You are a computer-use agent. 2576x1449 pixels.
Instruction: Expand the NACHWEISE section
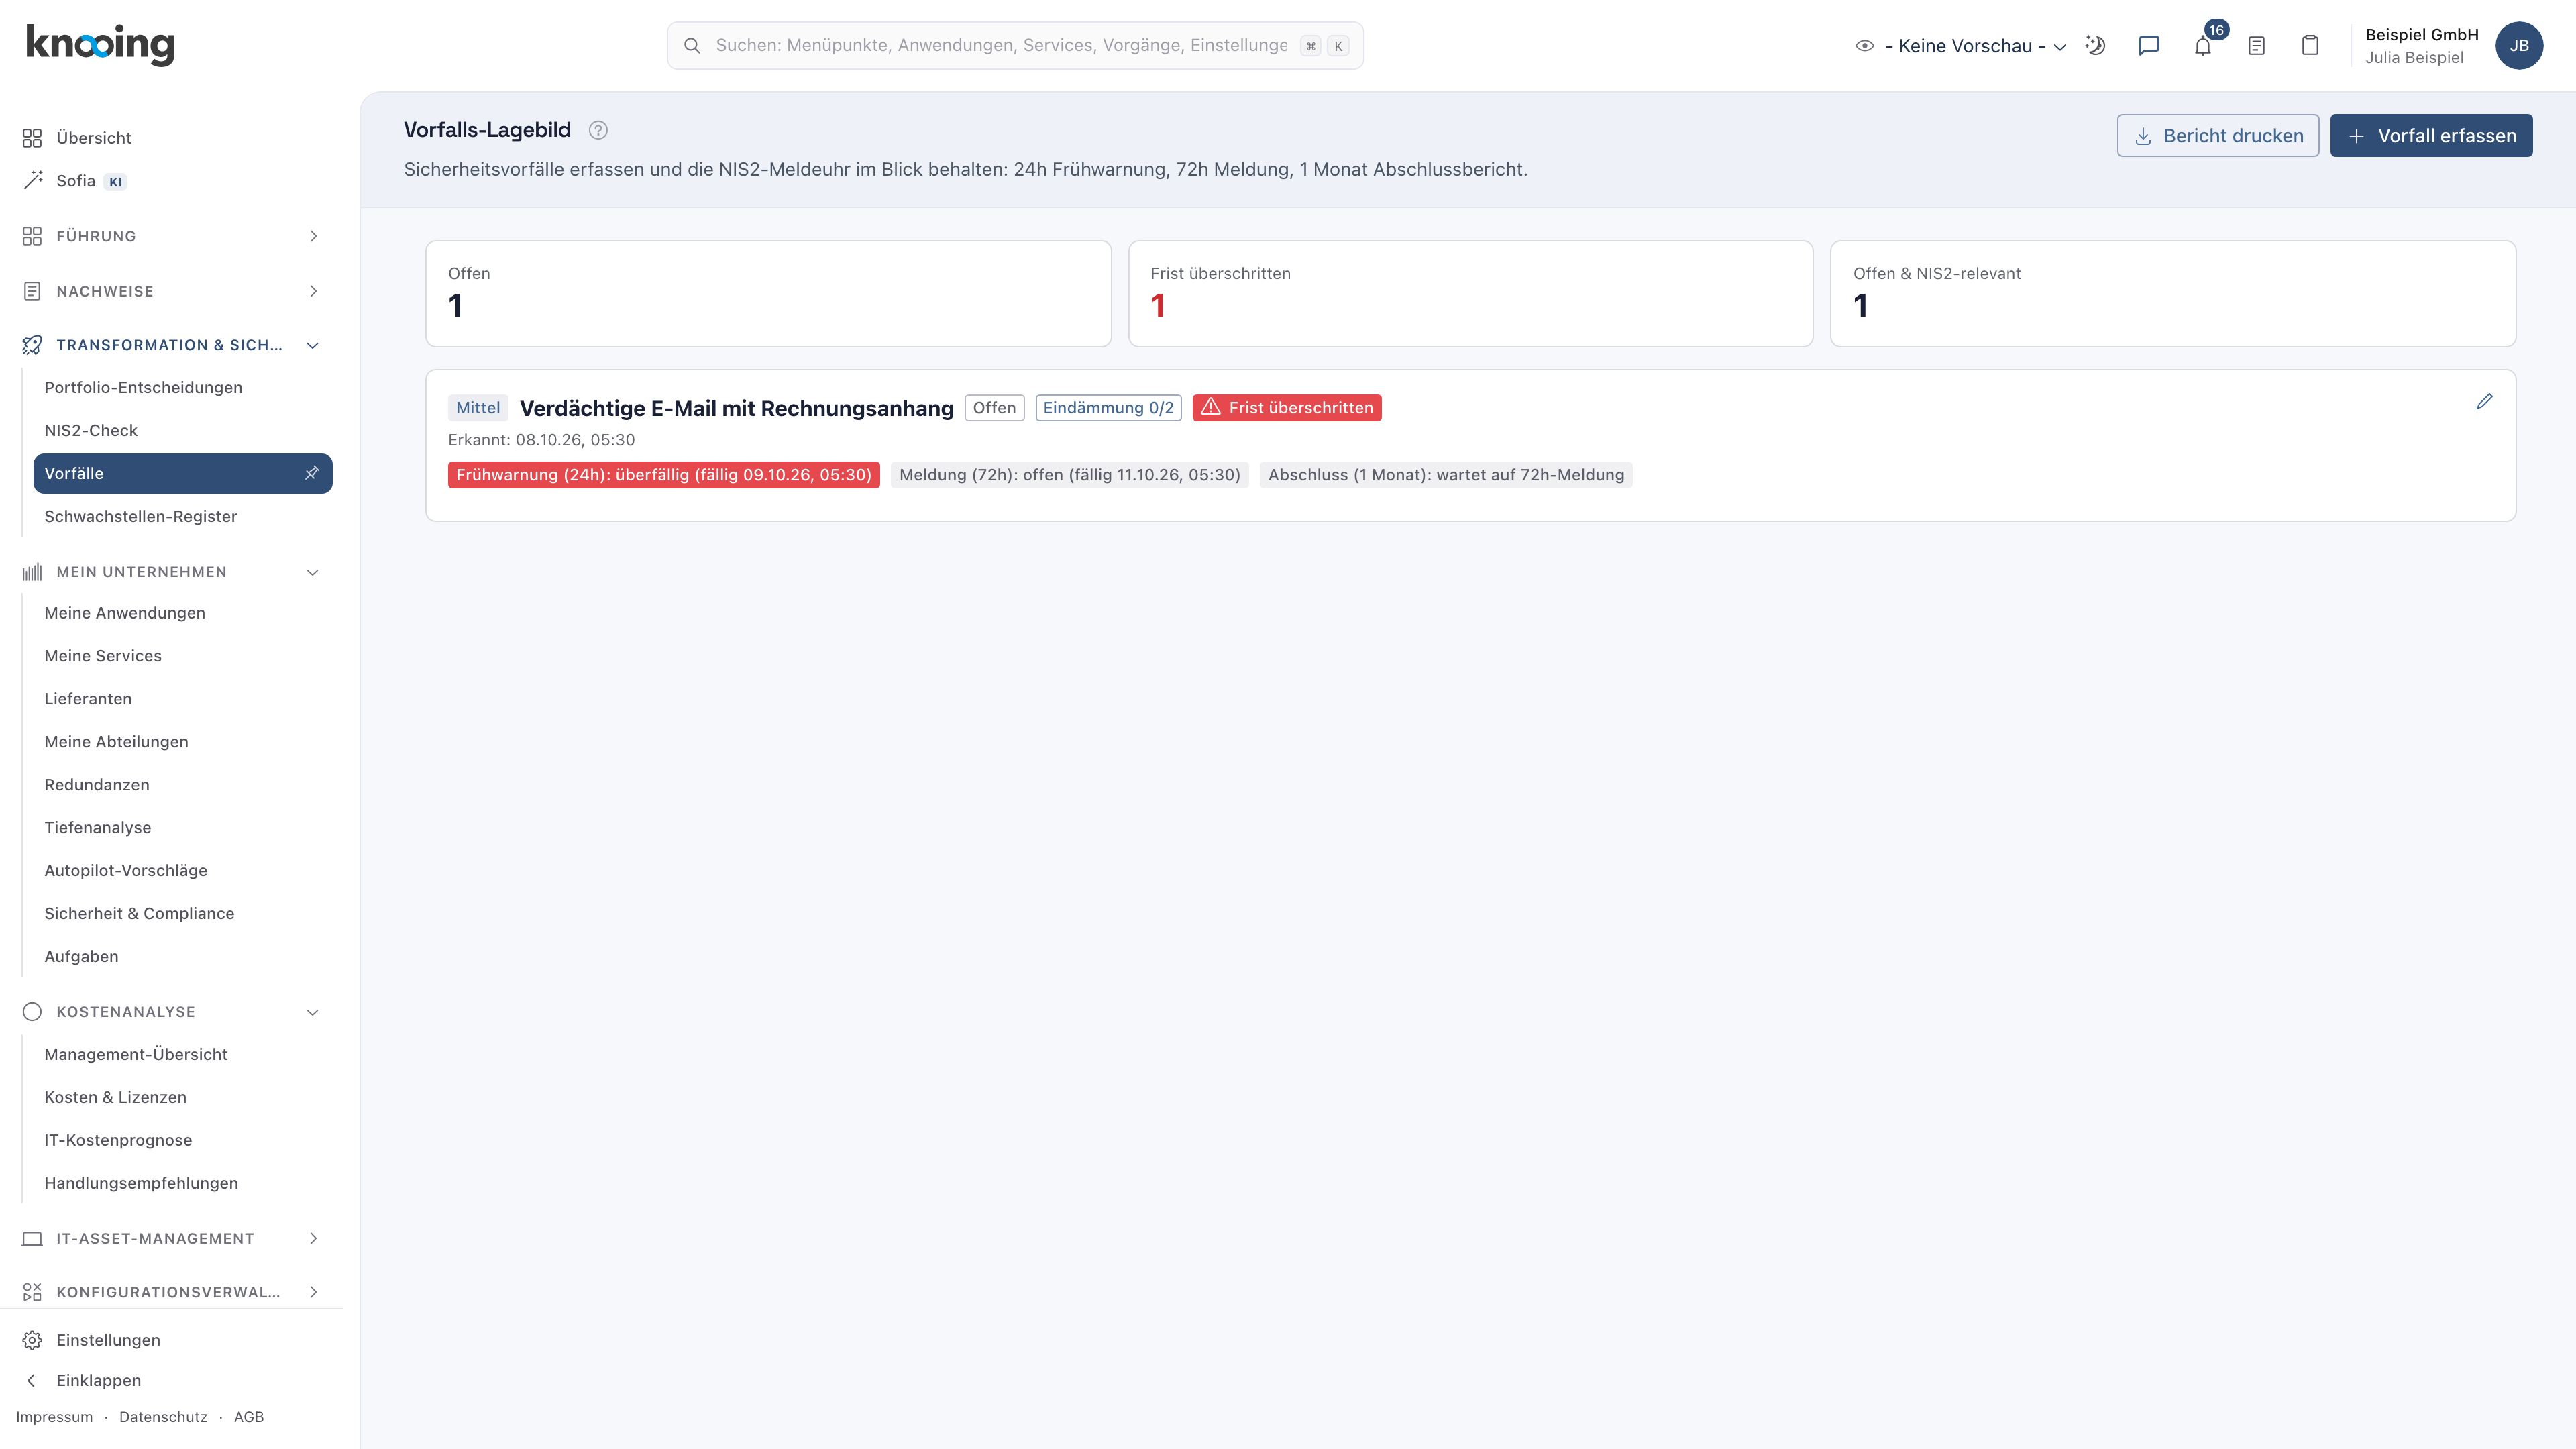[172, 291]
